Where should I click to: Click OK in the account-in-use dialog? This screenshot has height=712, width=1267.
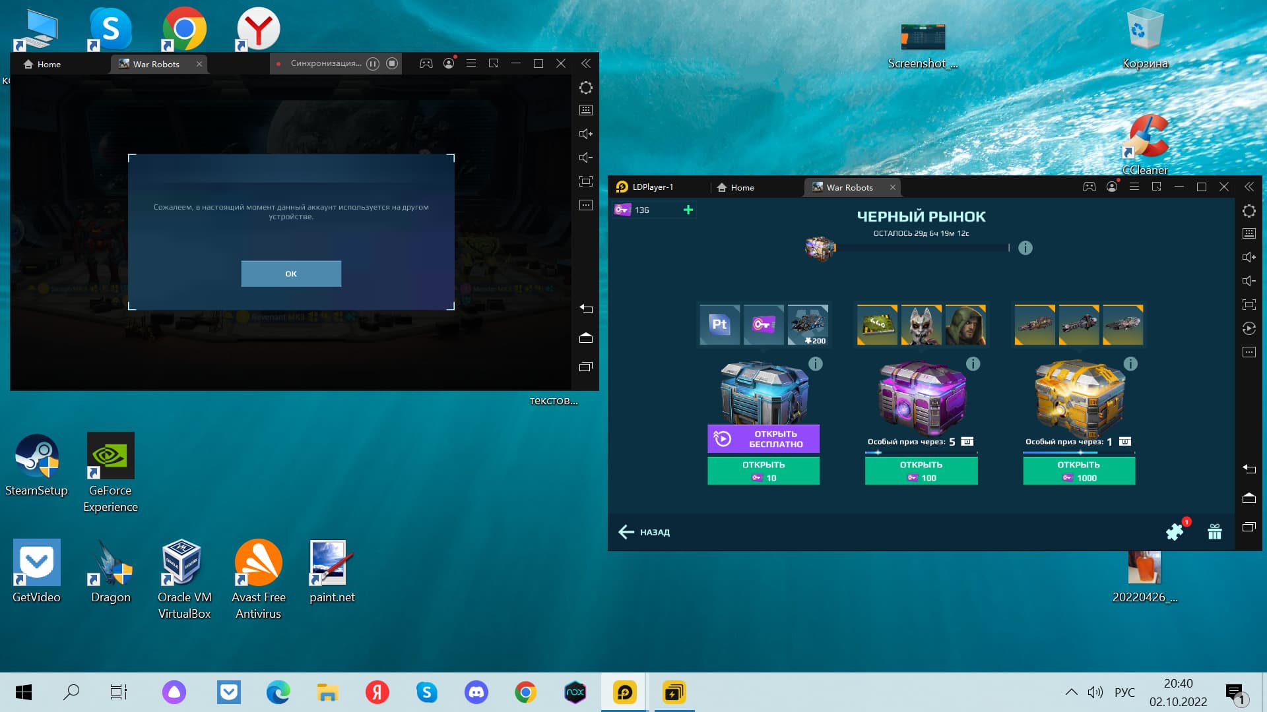tap(291, 274)
